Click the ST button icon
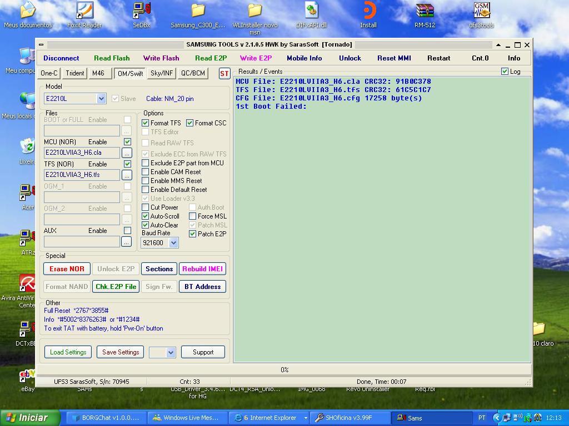Viewport: 569px width, 426px height. click(x=224, y=74)
